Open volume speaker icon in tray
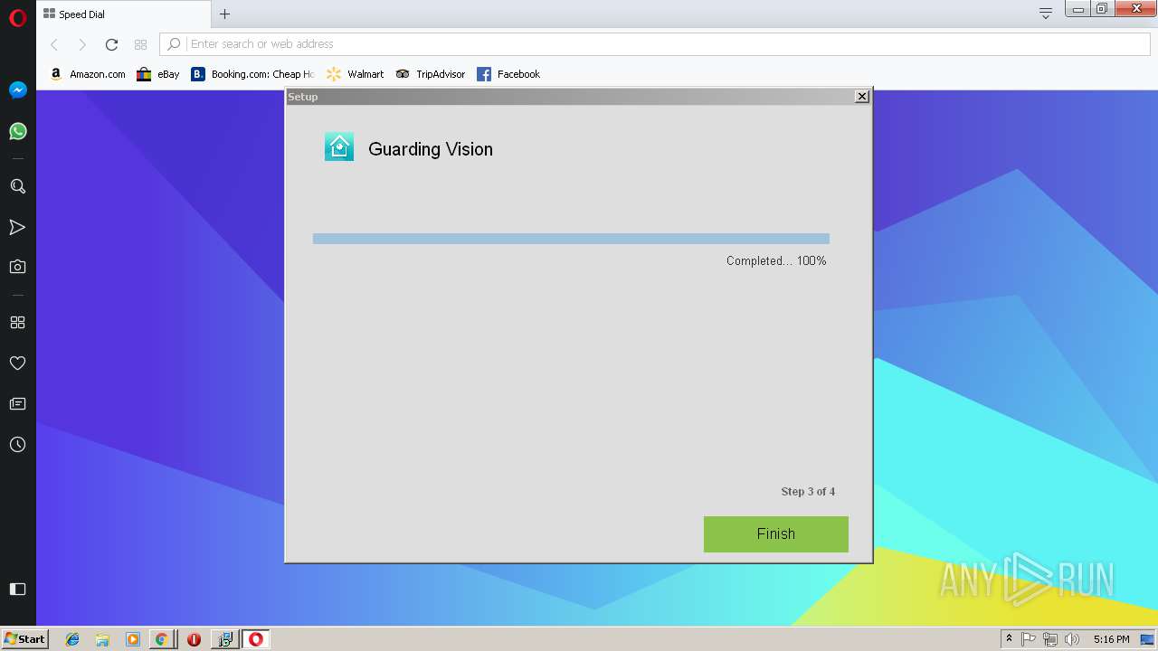 (1072, 639)
